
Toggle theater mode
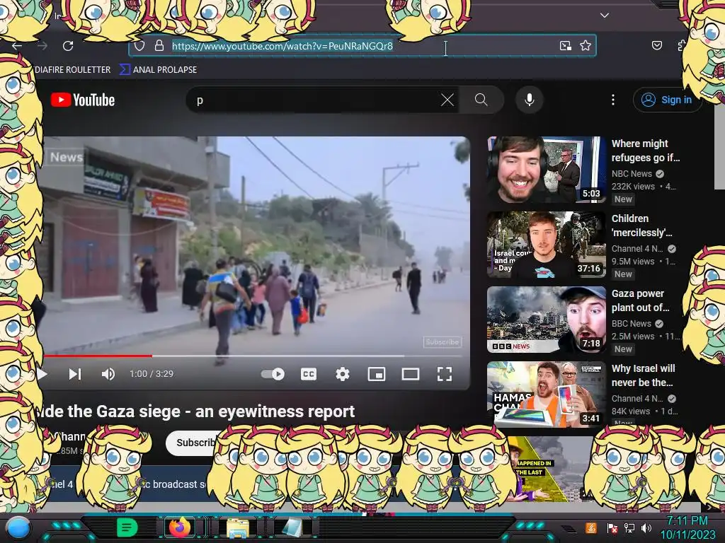tap(410, 374)
